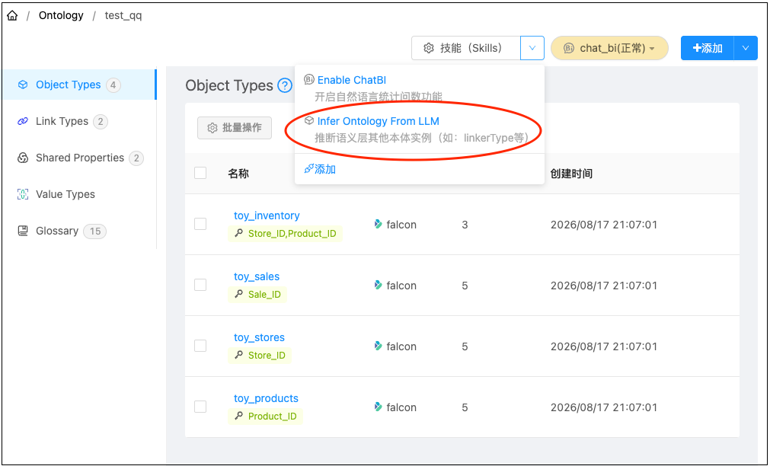Go to home via house icon
The height and width of the screenshot is (466, 770).
click(x=12, y=16)
